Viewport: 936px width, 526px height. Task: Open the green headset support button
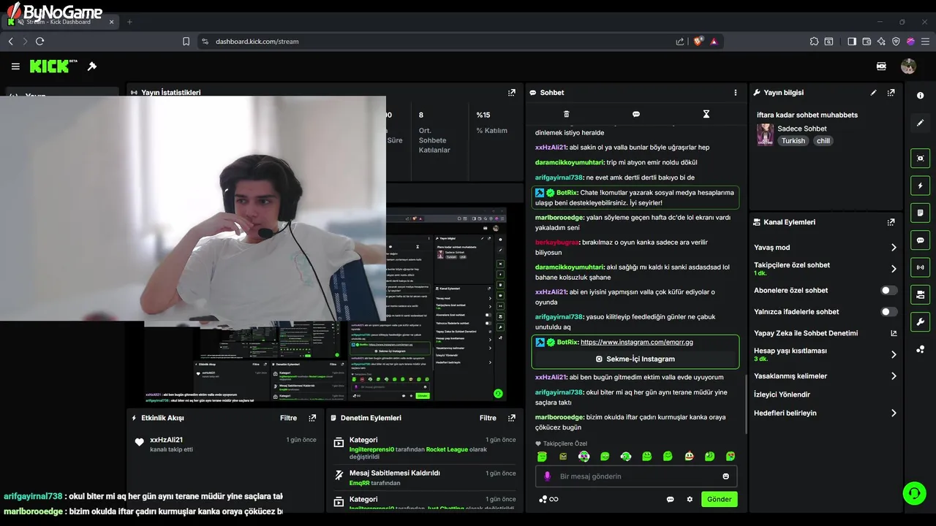click(x=914, y=493)
